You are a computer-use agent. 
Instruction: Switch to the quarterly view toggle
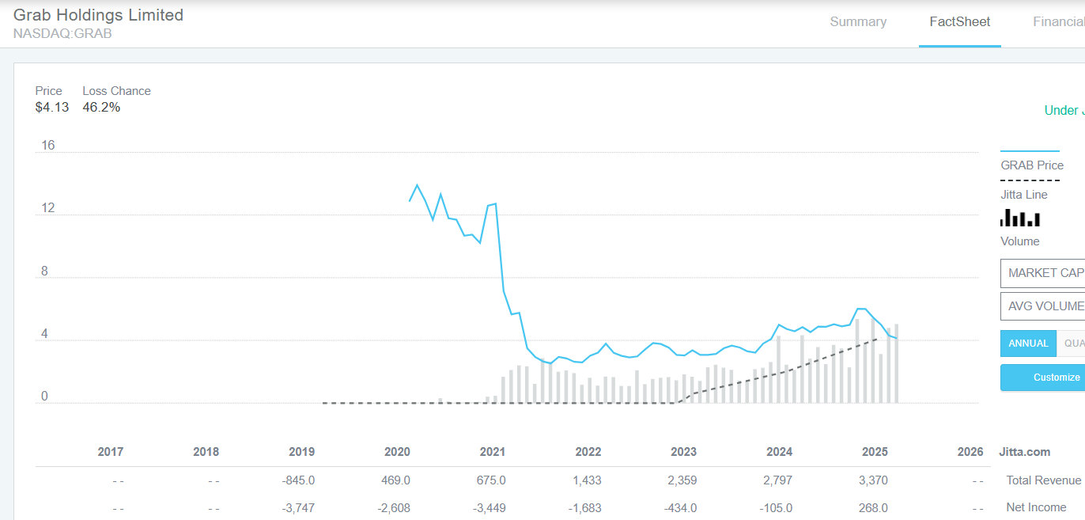click(1072, 344)
